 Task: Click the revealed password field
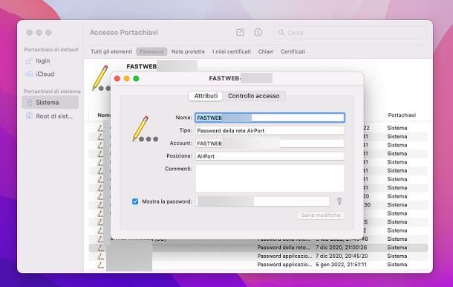click(x=263, y=201)
